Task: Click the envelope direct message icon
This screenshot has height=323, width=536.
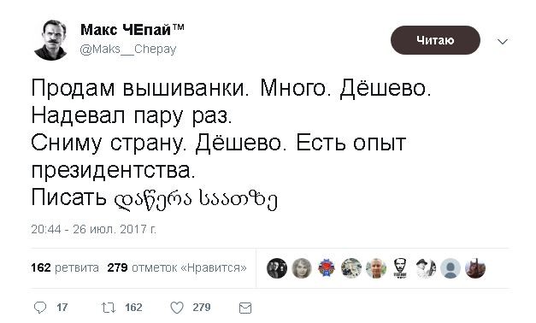Action: click(x=245, y=308)
